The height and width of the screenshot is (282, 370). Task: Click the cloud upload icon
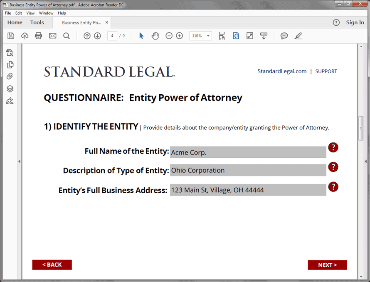(x=25, y=36)
